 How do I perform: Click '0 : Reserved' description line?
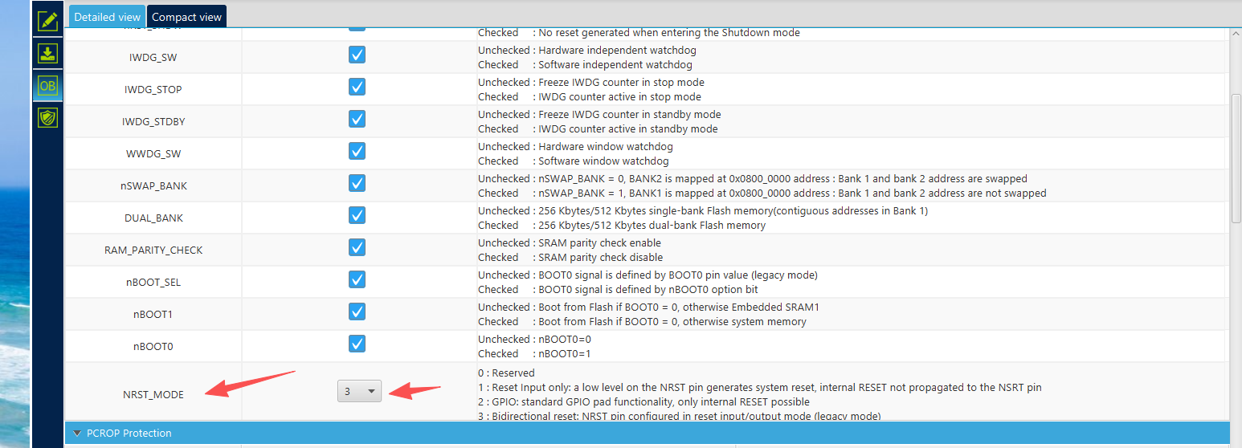coord(506,373)
